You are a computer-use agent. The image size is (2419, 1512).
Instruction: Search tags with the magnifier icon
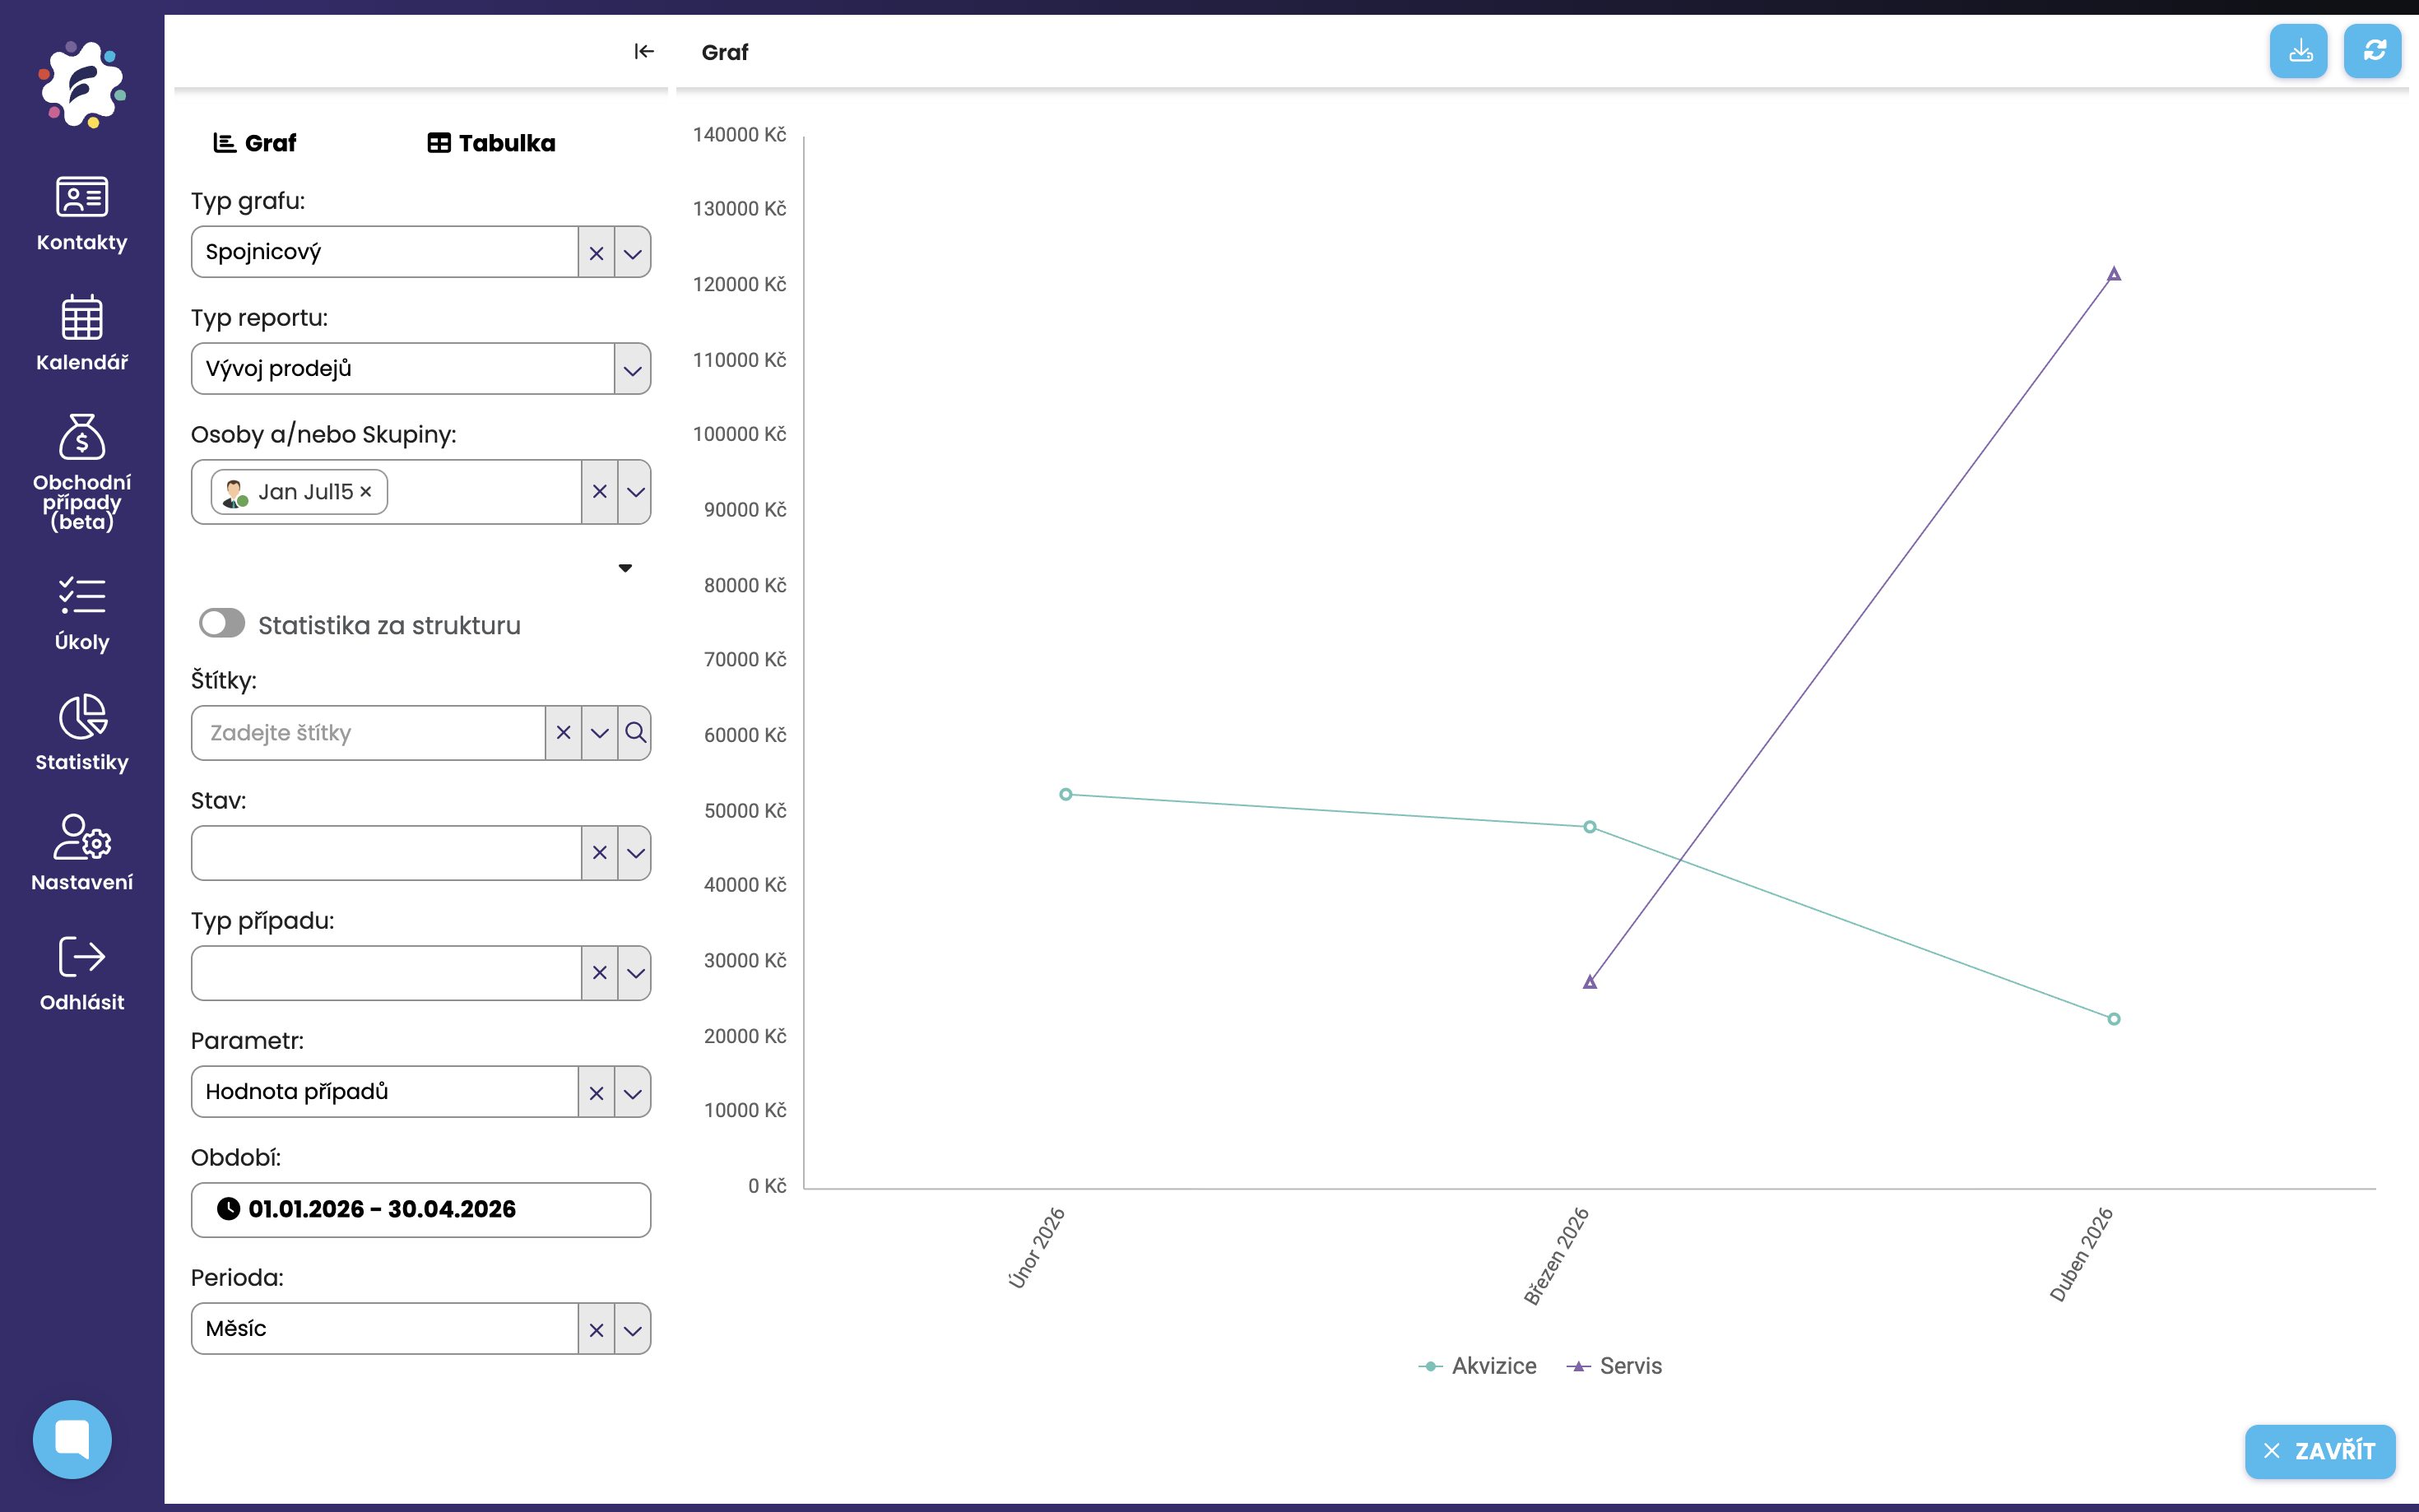(x=635, y=733)
